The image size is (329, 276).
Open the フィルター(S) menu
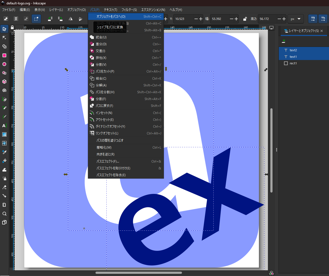click(x=129, y=10)
